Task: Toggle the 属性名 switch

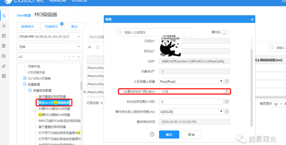Action: (225, 32)
